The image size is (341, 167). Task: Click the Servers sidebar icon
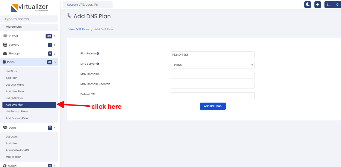[x=5, y=45]
